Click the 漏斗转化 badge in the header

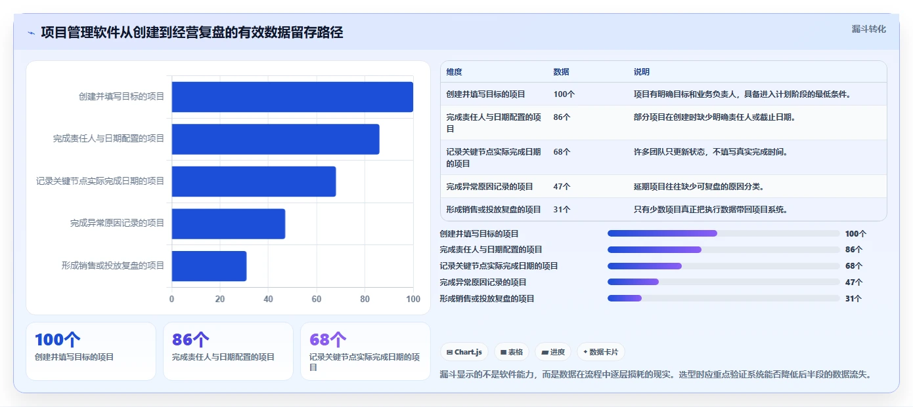coord(868,29)
